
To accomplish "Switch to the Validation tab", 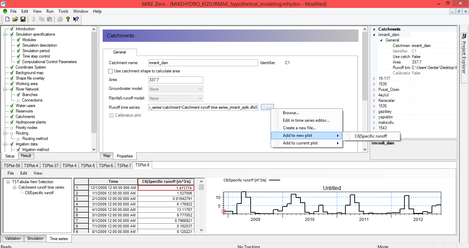I will pos(13,238).
